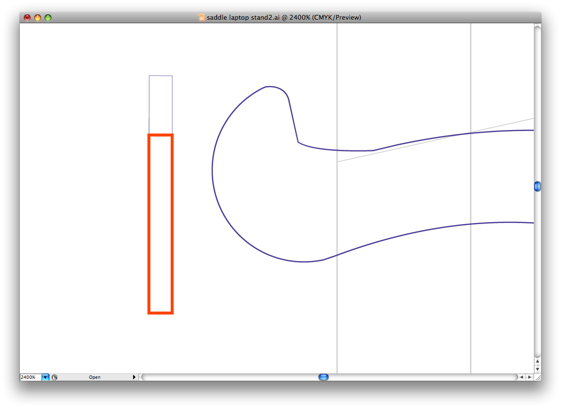The image size is (561, 408).
Task: Close the saddle laptop stand2.ai window
Action: point(27,17)
